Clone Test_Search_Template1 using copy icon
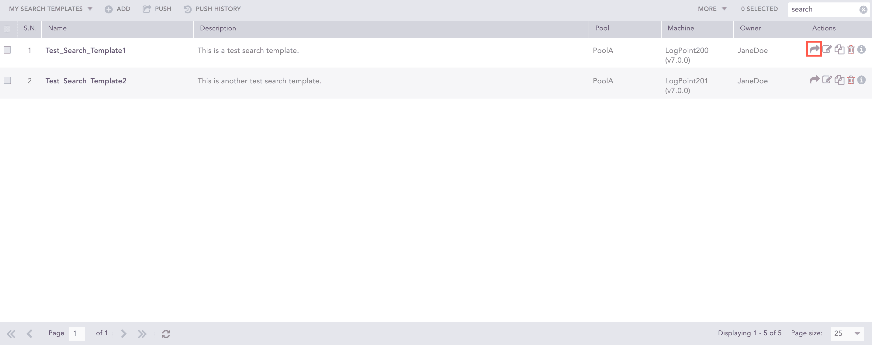 click(839, 49)
